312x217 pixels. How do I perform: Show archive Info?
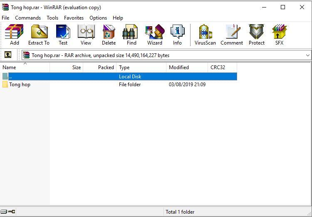[x=177, y=35]
